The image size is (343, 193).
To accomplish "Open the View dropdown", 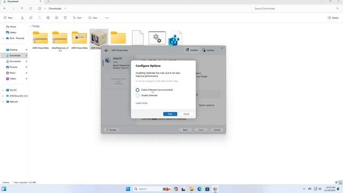I will point(94,18).
